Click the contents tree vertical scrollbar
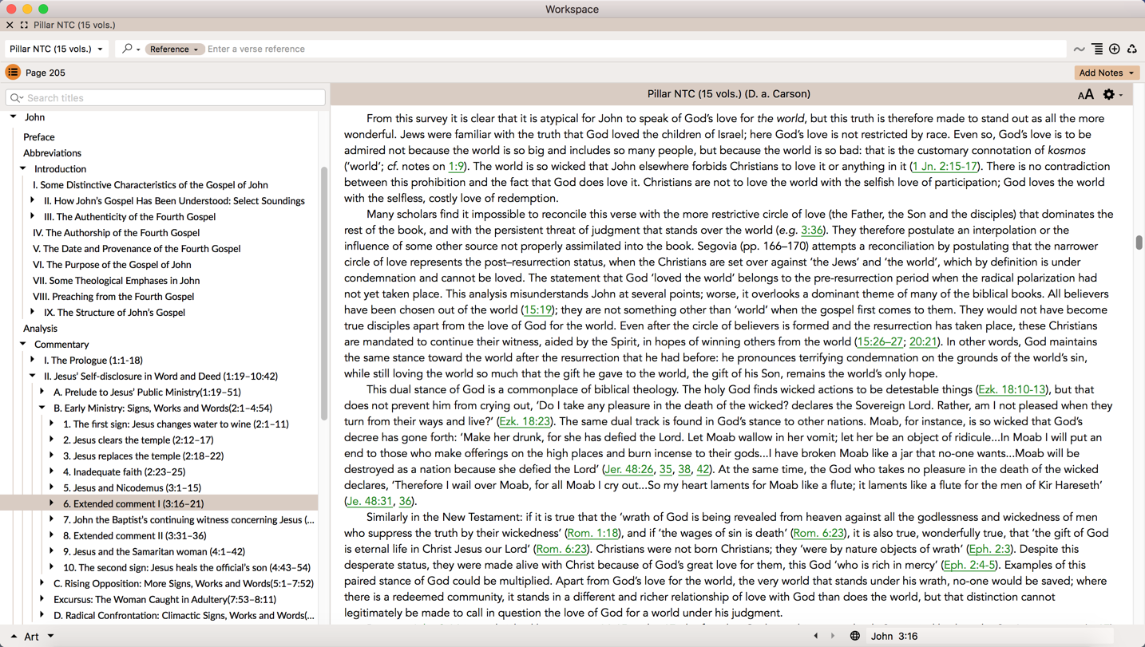Image resolution: width=1145 pixels, height=647 pixels. [324, 294]
